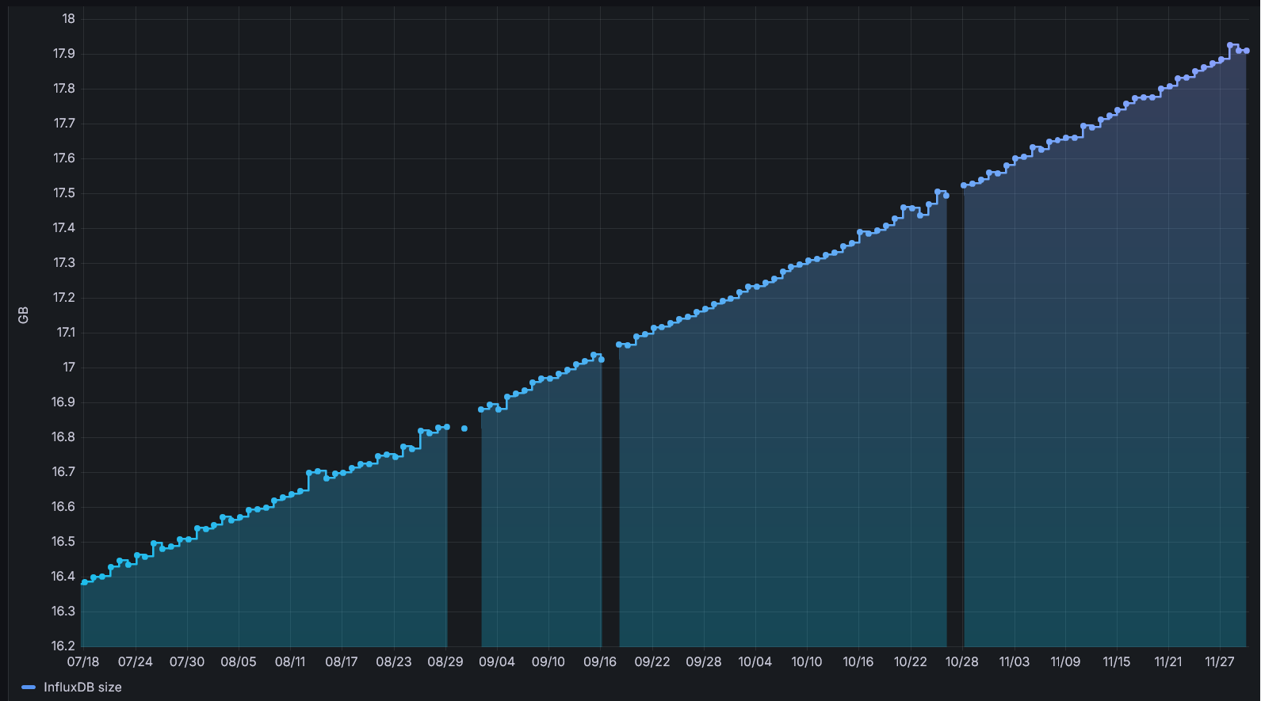Click the 09/10 x-axis date
The height and width of the screenshot is (701, 1261).
[x=548, y=662]
